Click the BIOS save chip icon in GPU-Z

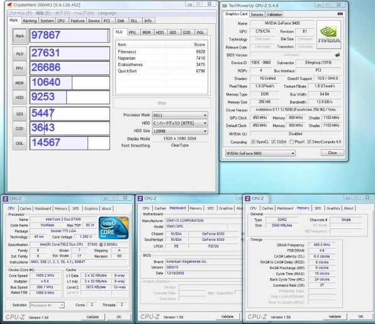pyautogui.click(x=337, y=55)
